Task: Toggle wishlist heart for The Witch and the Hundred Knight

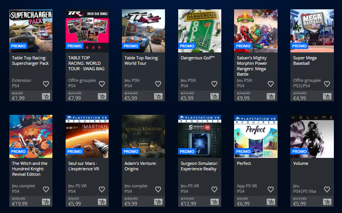Action: [x=46, y=189]
